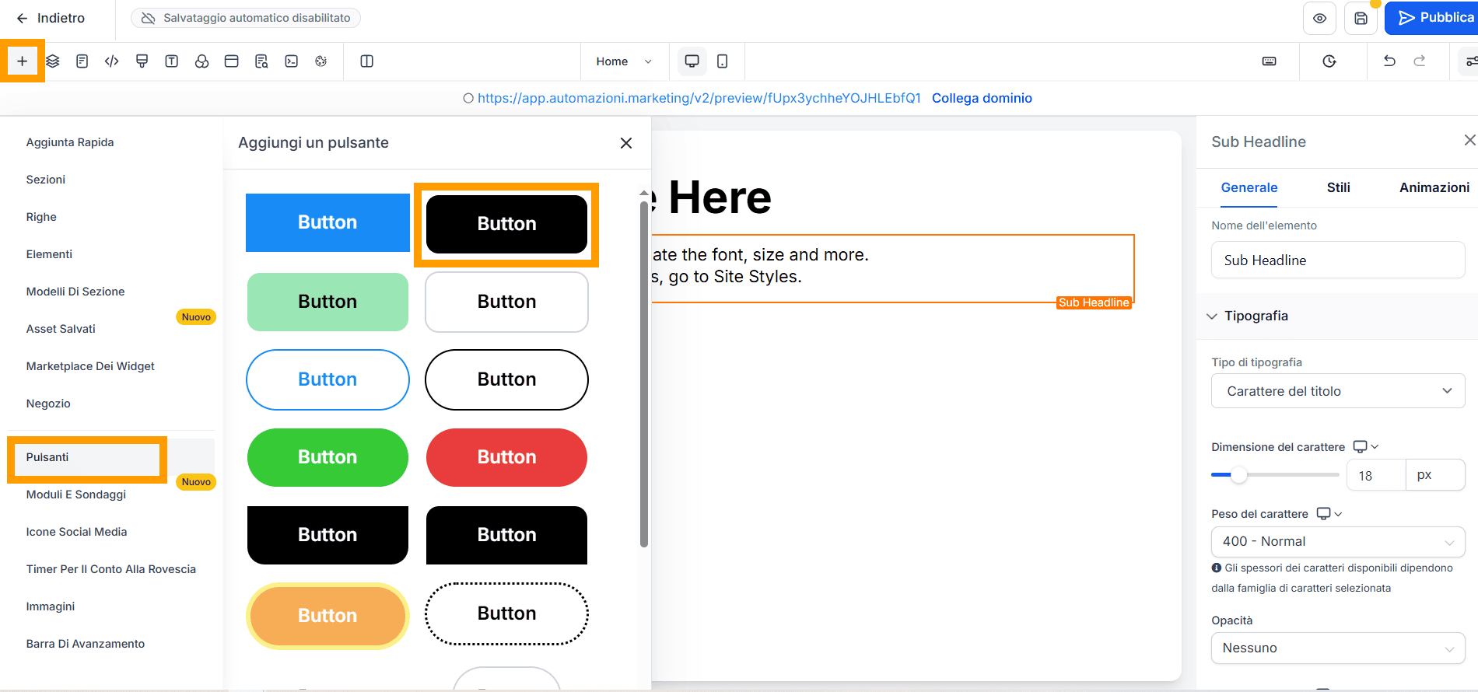This screenshot has height=692, width=1478.
Task: Open version history clock icon
Action: point(1329,61)
